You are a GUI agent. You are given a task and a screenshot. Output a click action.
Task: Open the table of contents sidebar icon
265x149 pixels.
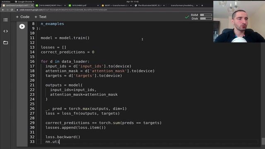[5, 20]
